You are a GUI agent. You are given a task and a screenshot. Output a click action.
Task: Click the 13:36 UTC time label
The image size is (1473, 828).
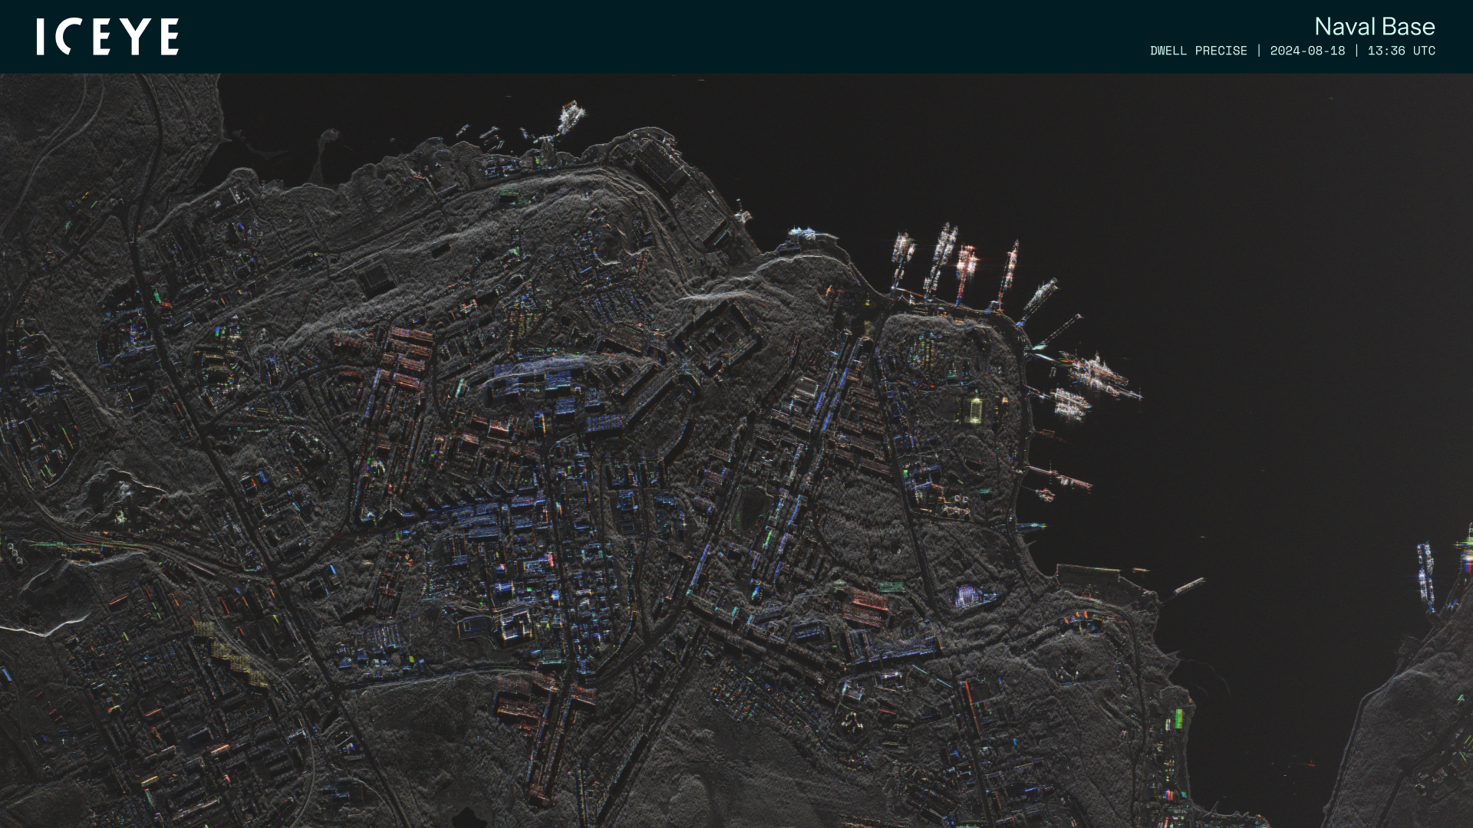point(1401,51)
